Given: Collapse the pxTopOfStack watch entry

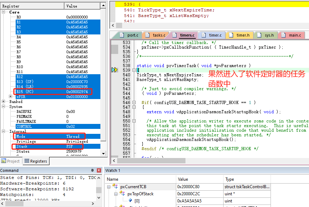Looking at the screenshot, I should coord(116,194).
